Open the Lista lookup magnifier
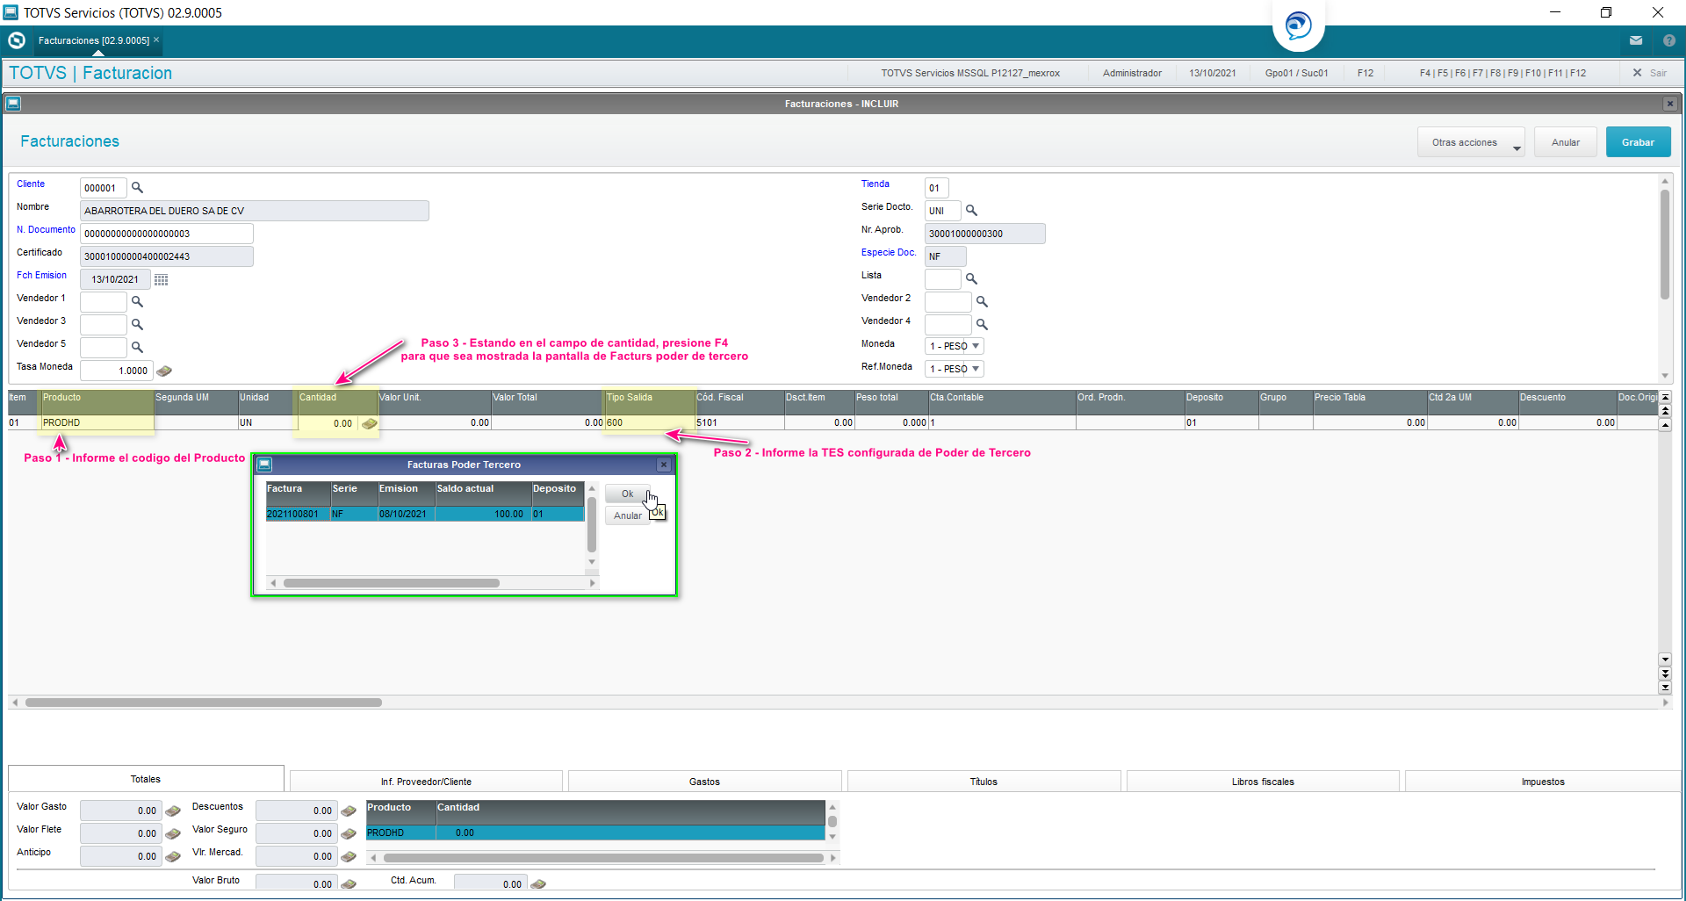The width and height of the screenshot is (1686, 901). 971,279
